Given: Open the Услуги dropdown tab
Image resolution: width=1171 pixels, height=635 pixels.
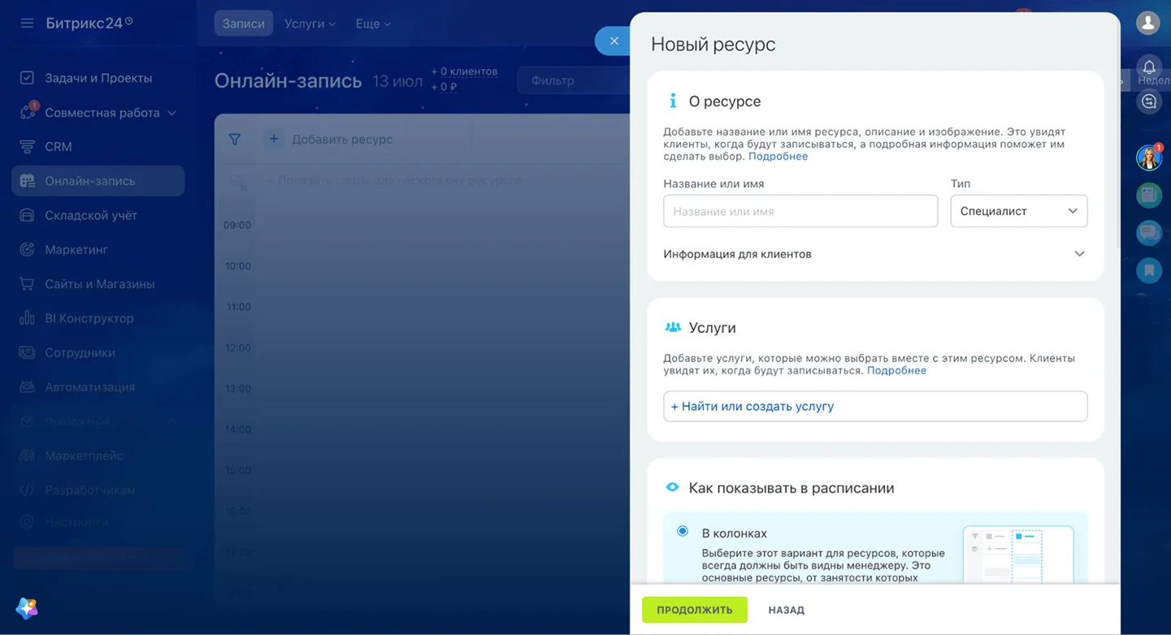Looking at the screenshot, I should [x=310, y=24].
